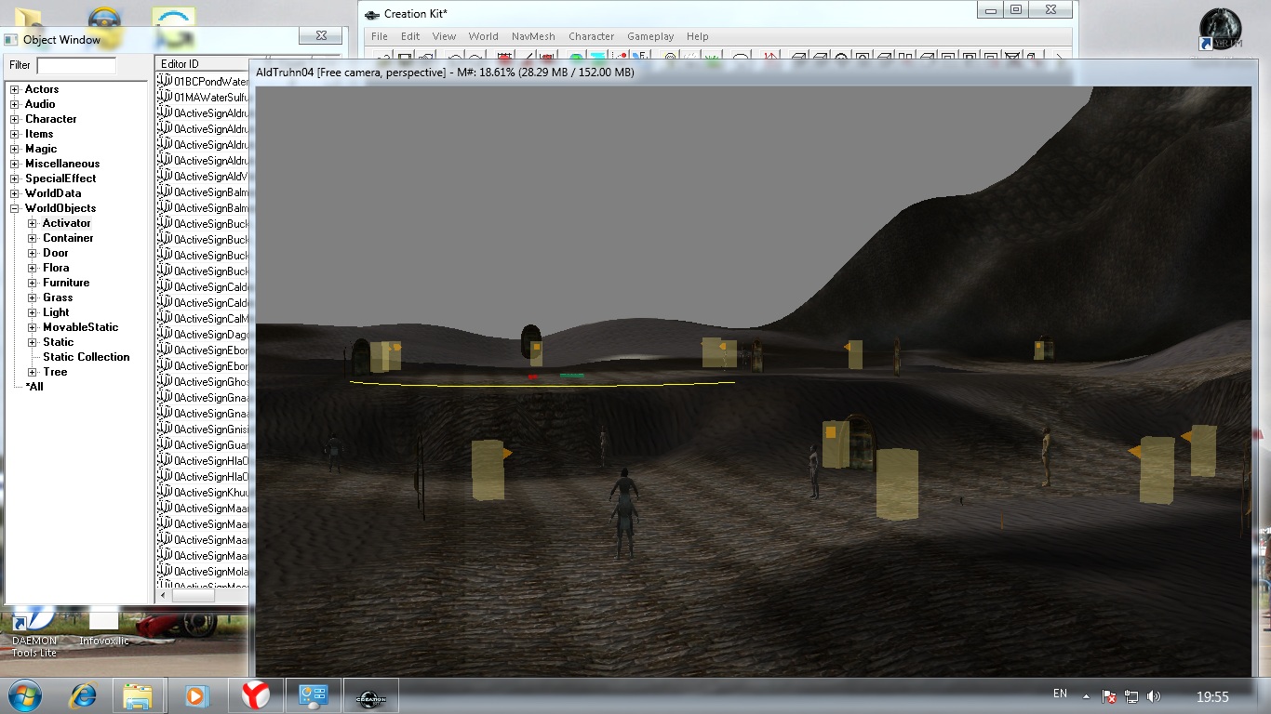Open the Help menu
This screenshot has width=1271, height=714.
coord(698,36)
